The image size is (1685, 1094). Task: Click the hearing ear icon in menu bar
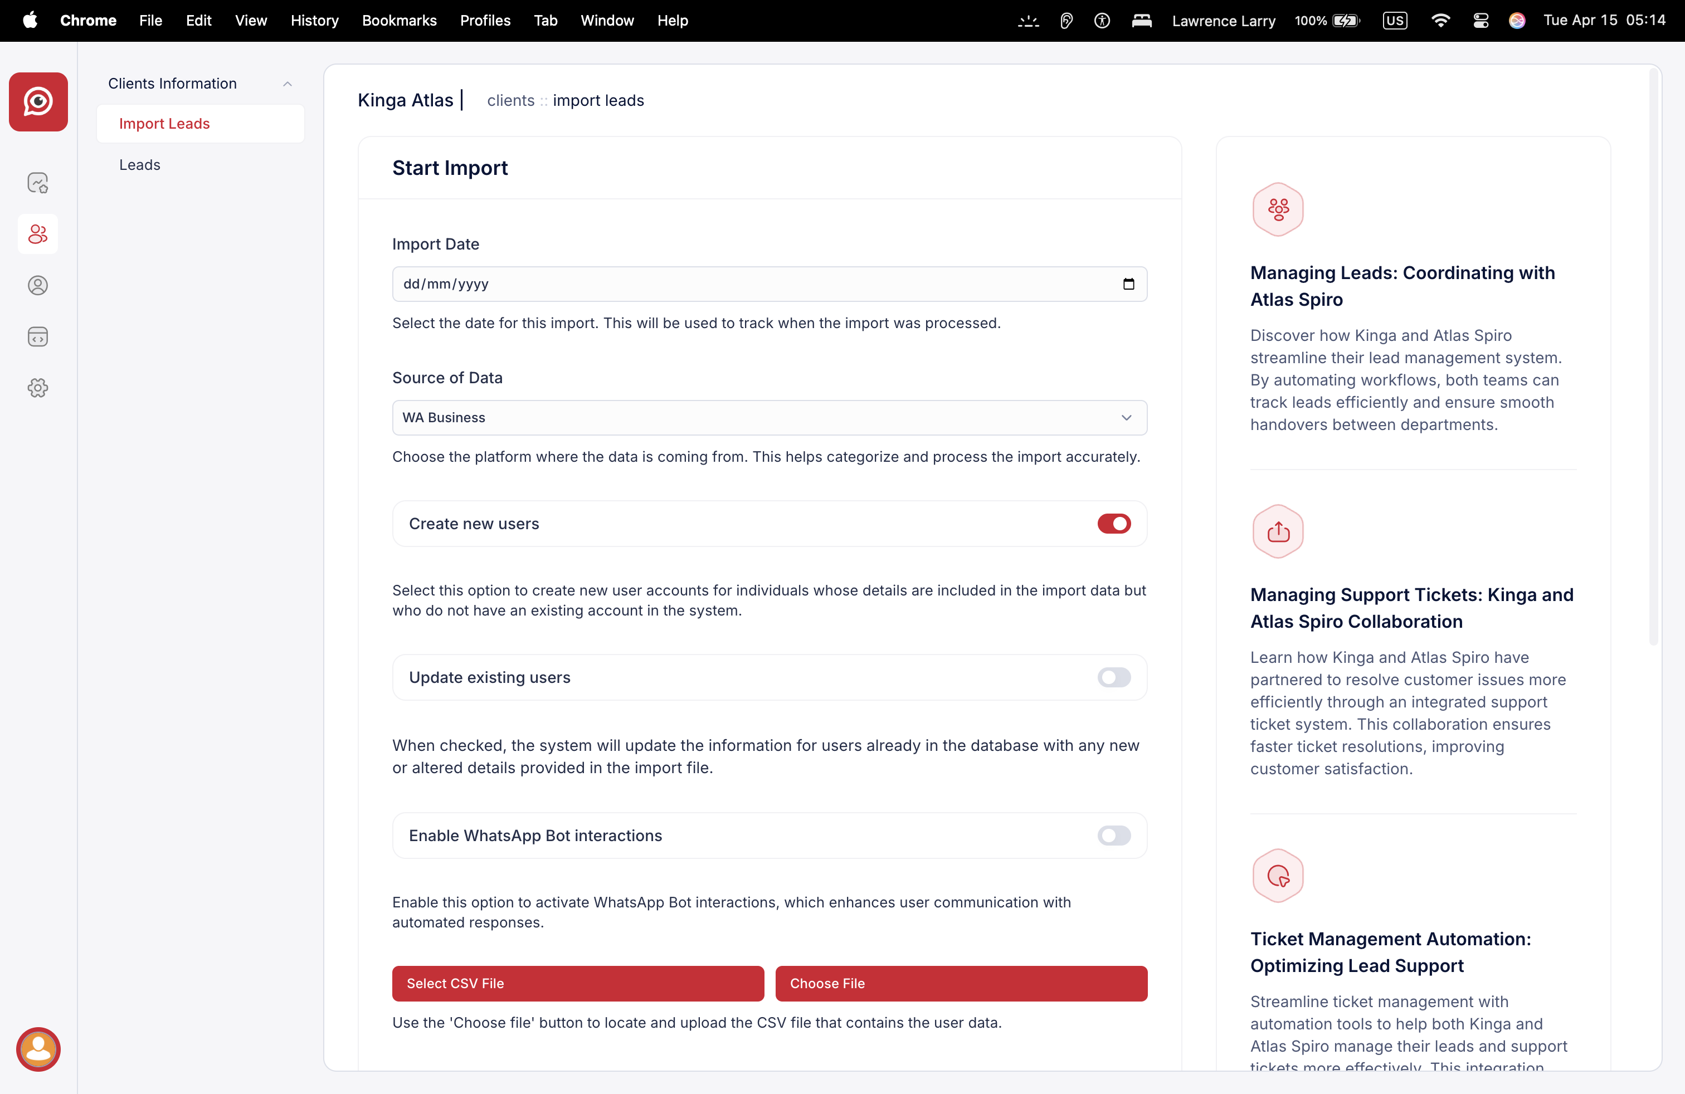coord(1066,21)
